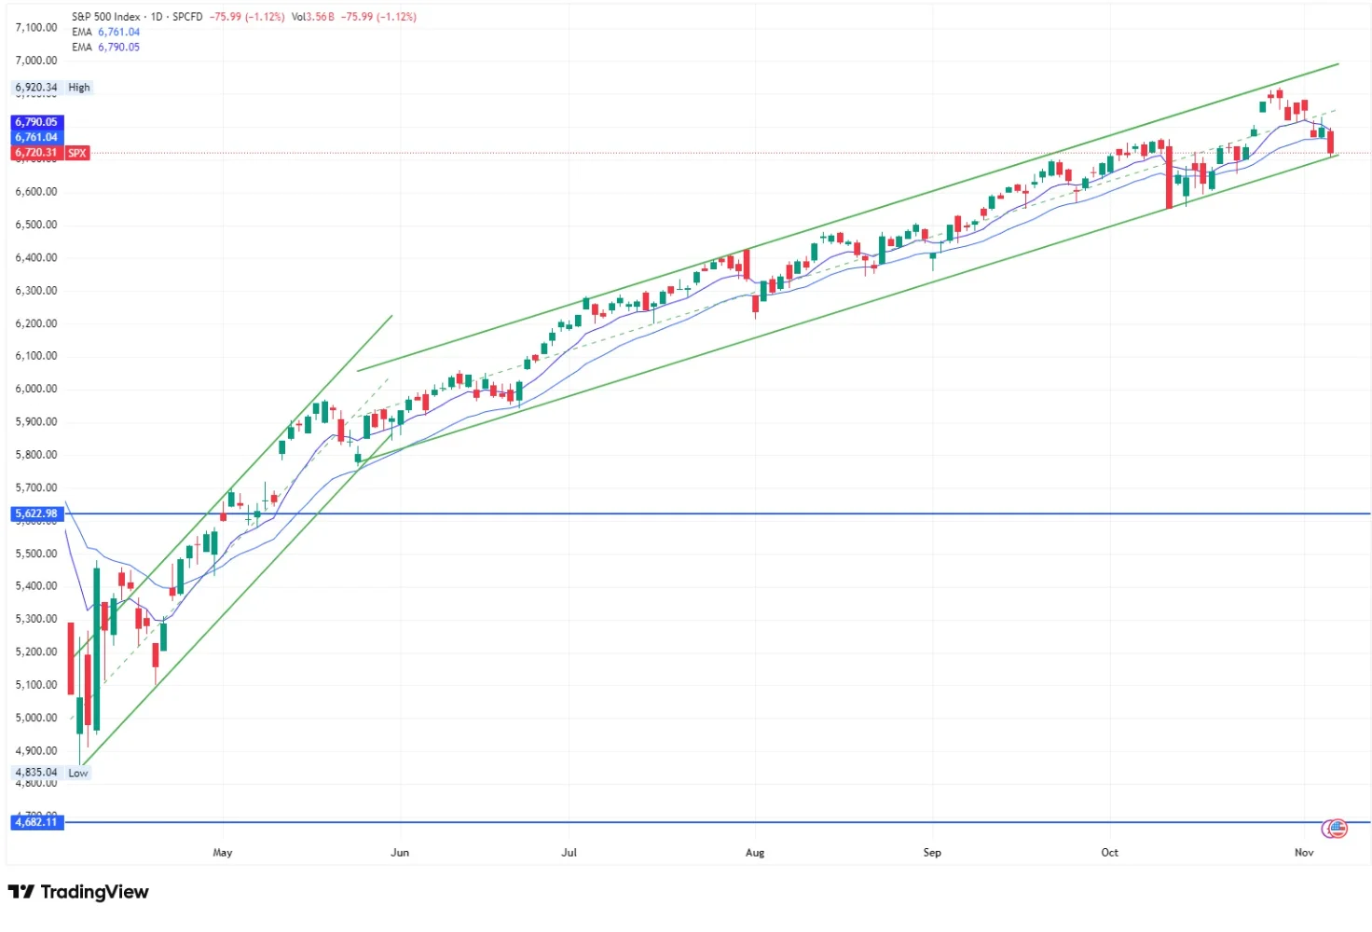
Task: Click the 7,000.00 price scale label
Action: click(x=36, y=61)
